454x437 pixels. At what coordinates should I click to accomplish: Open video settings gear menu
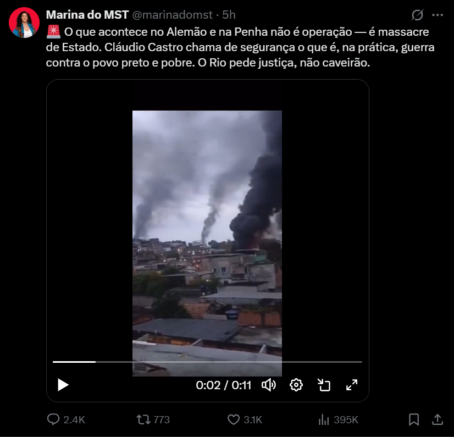point(296,385)
